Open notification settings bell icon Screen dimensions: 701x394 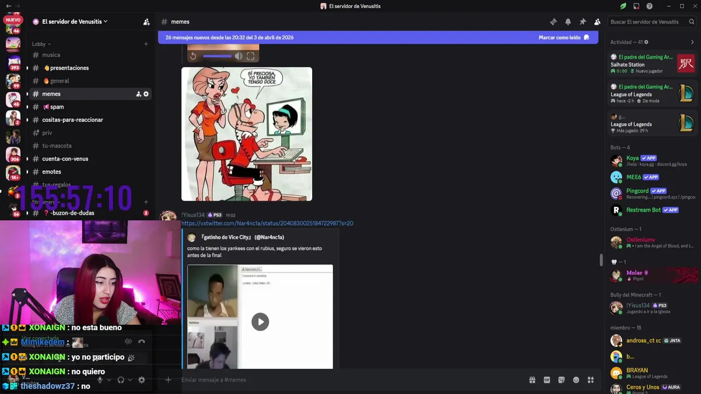click(568, 22)
